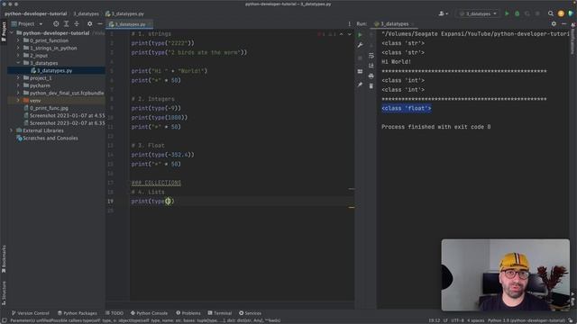Select python_dev_final_cut.fcpbundle folder
577x324 pixels.
pyautogui.click(x=64, y=93)
